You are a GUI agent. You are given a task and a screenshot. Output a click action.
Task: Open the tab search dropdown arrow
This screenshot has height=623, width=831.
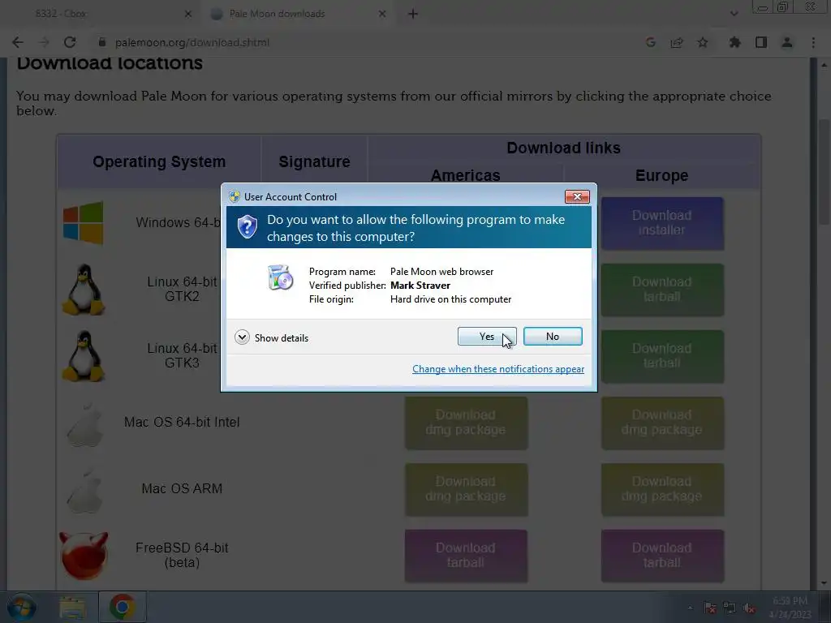[734, 14]
